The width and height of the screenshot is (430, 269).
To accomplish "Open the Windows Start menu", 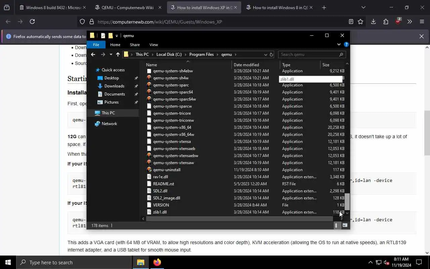I will 8,262.
